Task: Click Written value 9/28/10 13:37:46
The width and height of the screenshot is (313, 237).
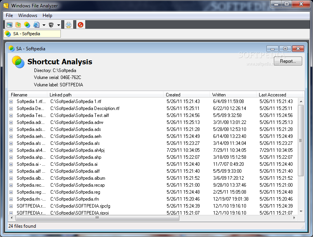Action: pos(230,185)
